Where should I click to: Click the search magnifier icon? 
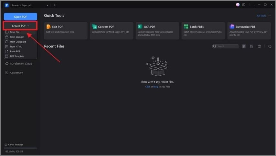(215, 46)
